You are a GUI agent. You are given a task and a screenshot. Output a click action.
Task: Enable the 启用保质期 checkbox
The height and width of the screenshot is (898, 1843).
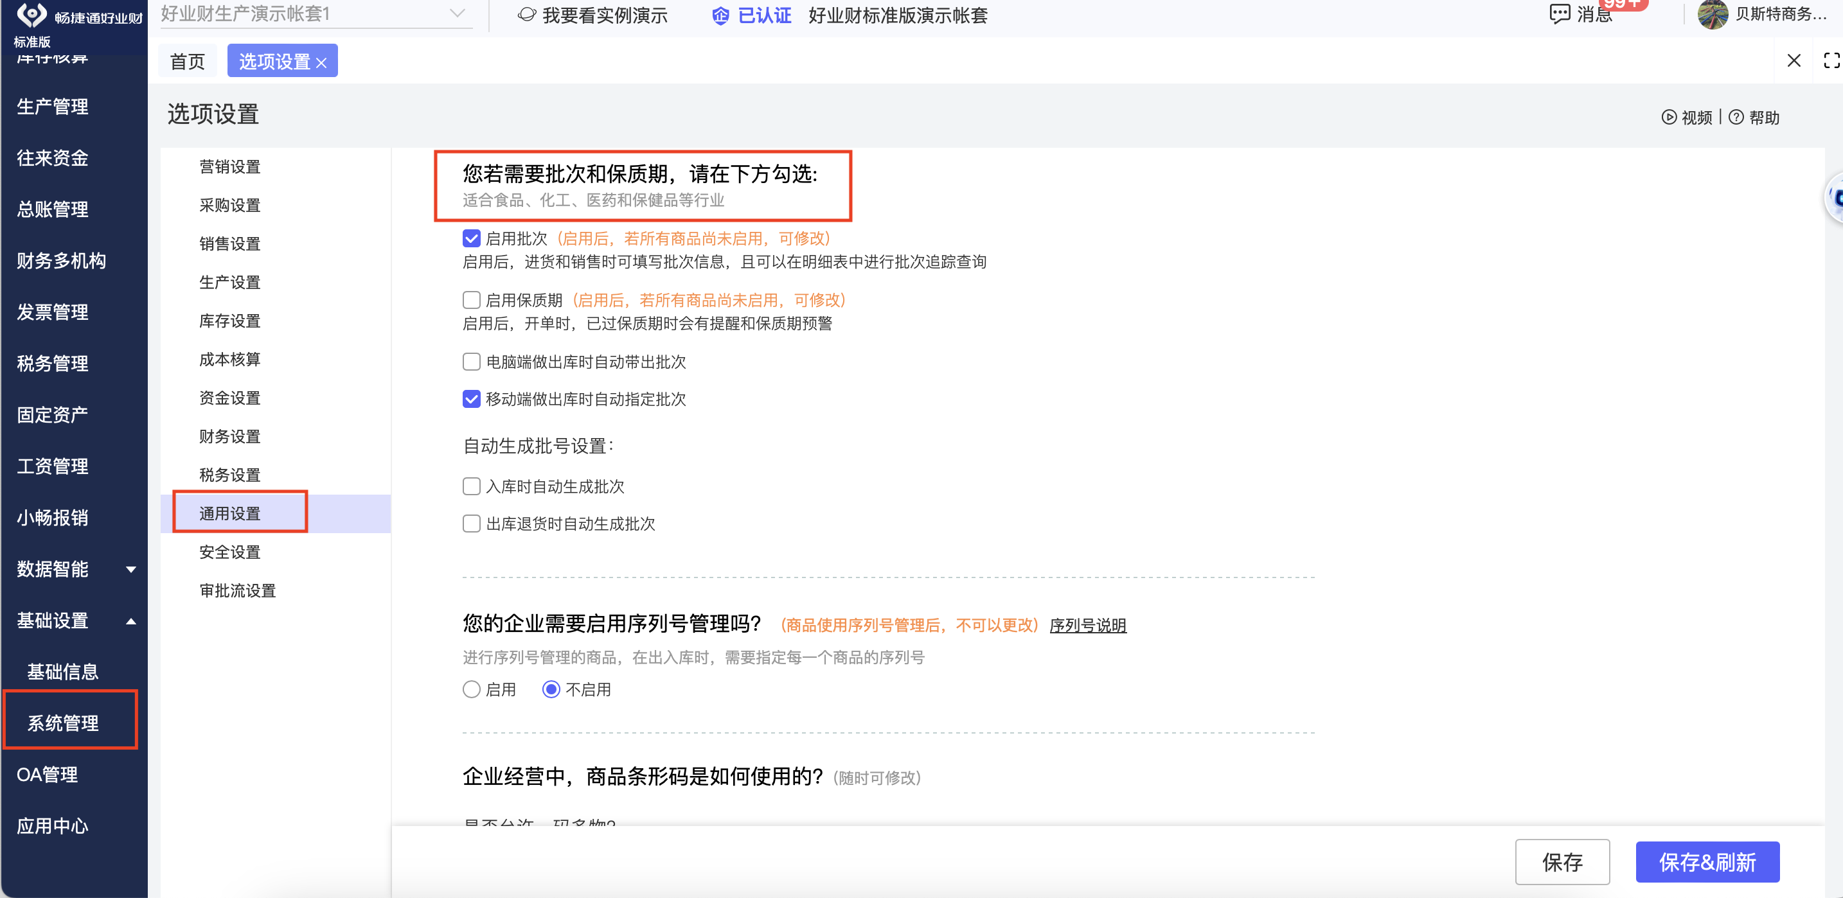click(472, 299)
